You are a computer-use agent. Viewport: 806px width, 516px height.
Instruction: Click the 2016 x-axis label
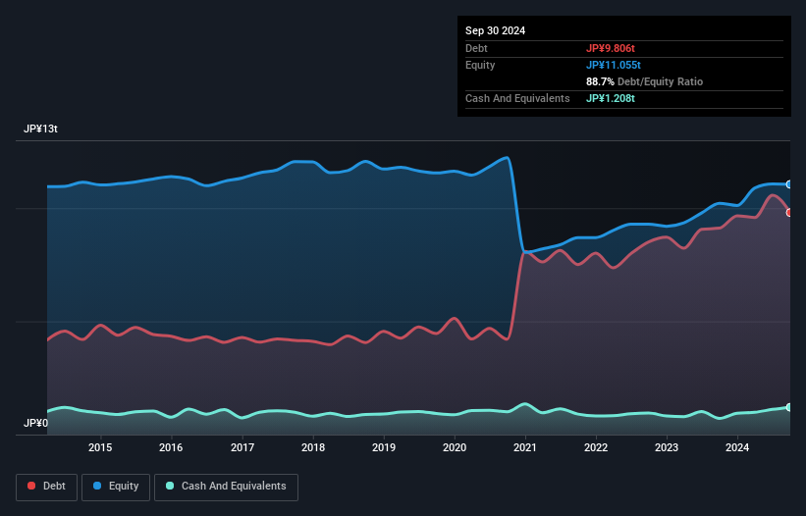(171, 447)
